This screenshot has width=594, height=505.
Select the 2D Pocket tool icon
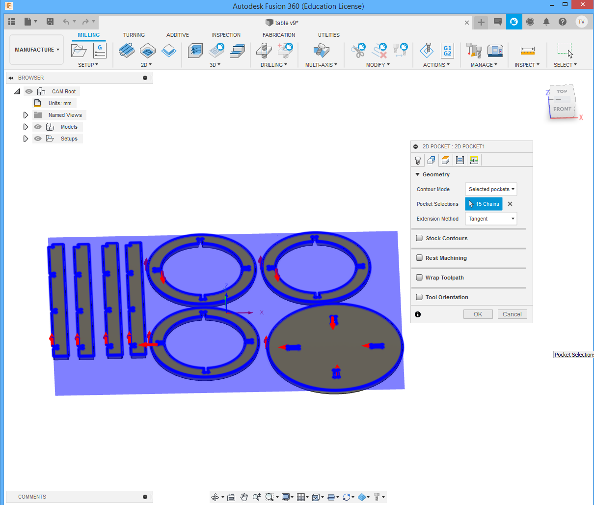point(147,50)
